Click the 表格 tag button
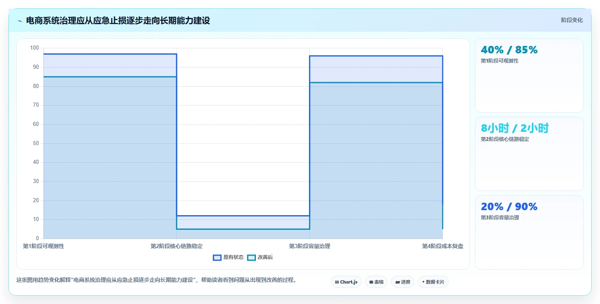 click(x=376, y=282)
